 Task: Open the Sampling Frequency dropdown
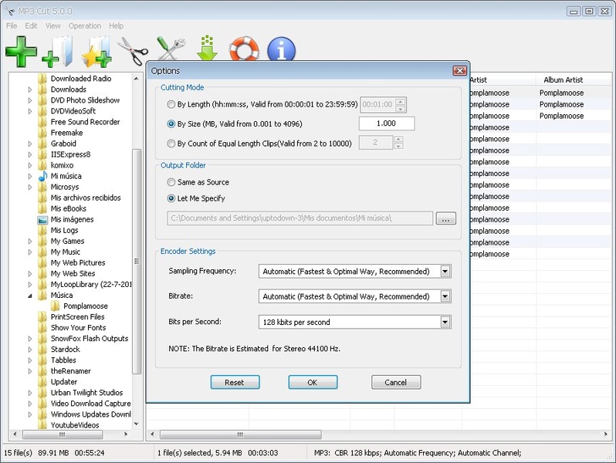pos(445,272)
